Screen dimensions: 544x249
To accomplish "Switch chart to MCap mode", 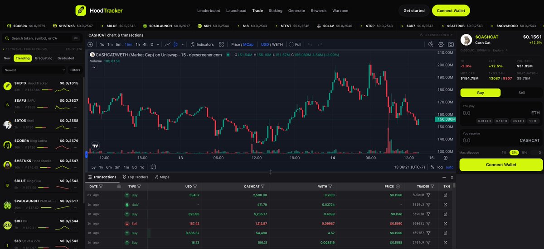I will (x=248, y=44).
